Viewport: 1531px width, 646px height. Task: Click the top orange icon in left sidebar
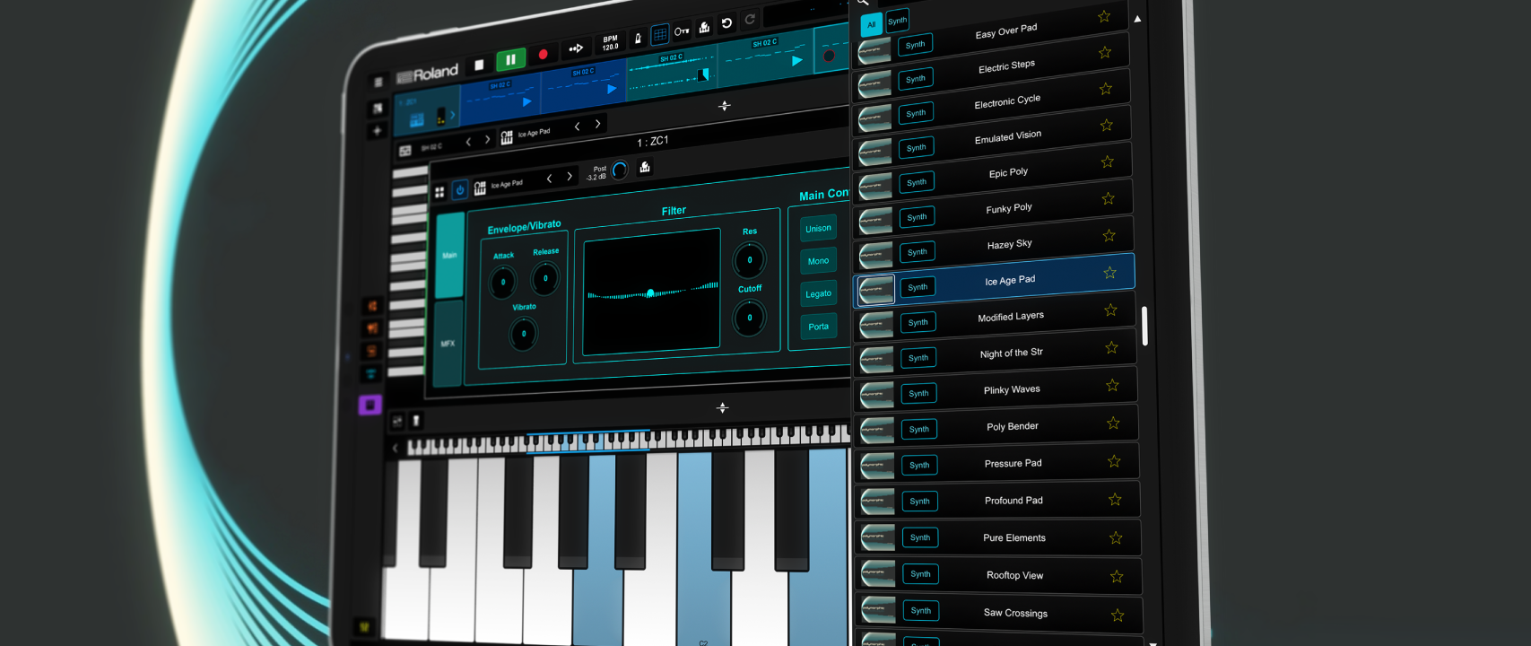click(372, 307)
